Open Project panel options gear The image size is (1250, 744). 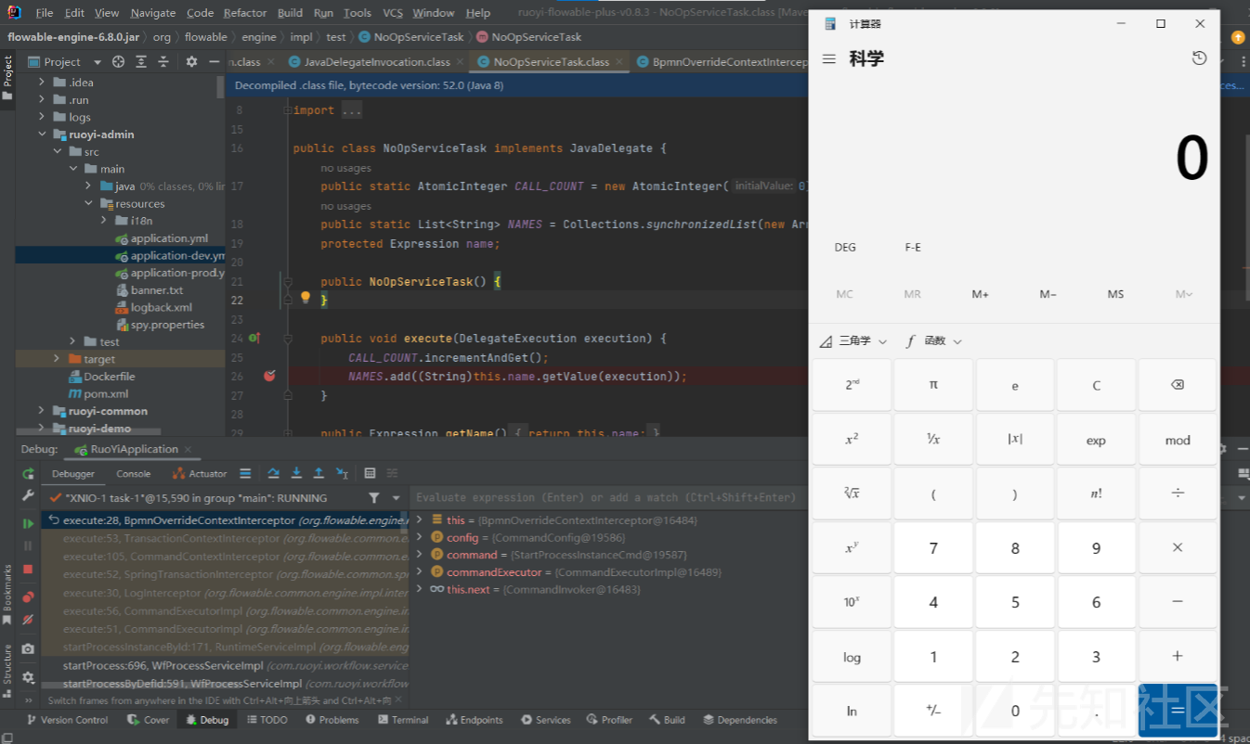pos(191,62)
